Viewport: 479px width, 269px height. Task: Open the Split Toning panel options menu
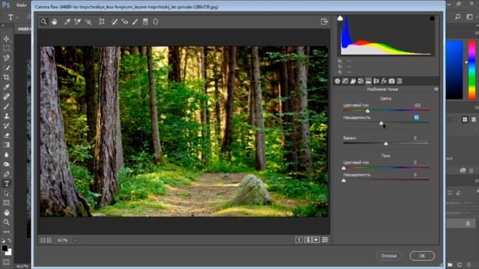436,89
